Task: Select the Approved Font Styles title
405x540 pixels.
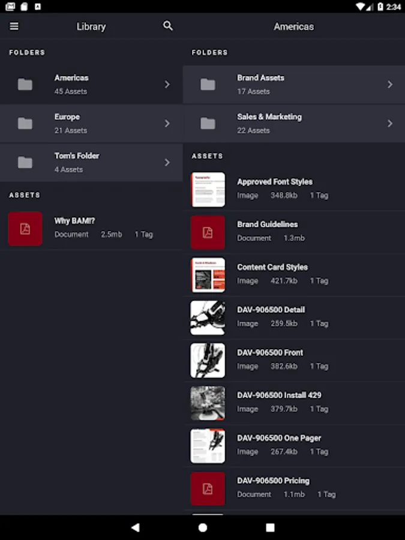Action: (x=275, y=182)
